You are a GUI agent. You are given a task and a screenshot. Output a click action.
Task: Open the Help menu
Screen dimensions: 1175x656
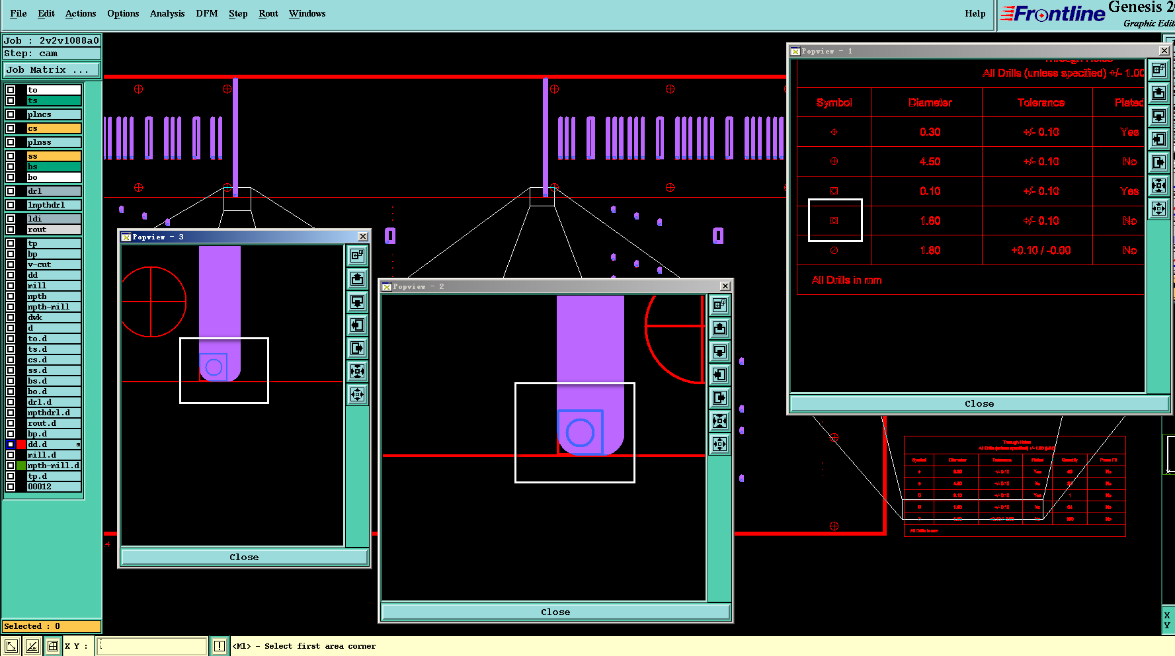click(x=975, y=13)
